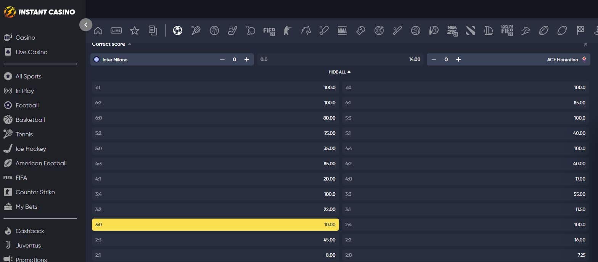Select the American football icon in top bar
The height and width of the screenshot is (262, 598).
click(543, 30)
